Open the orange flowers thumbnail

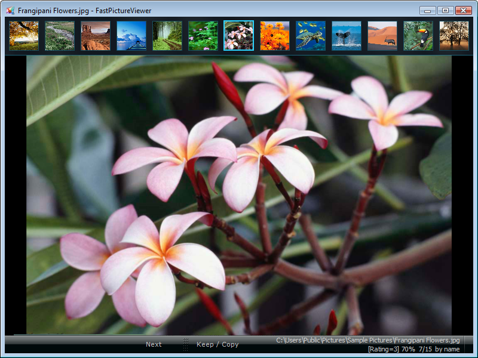(x=275, y=36)
